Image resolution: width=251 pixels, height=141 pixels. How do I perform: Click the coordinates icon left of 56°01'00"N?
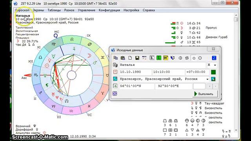click(x=115, y=86)
